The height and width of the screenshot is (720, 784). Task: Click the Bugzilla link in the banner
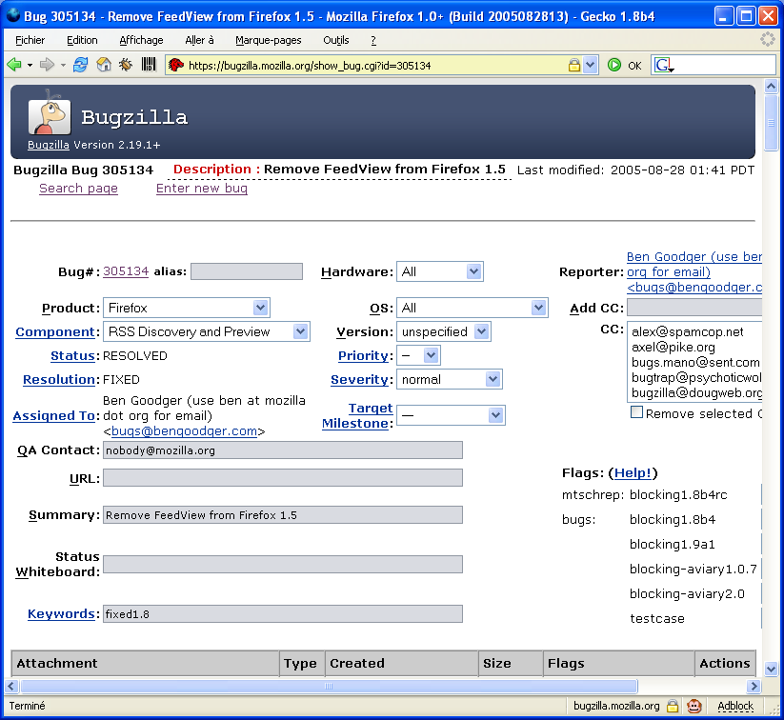pos(48,145)
